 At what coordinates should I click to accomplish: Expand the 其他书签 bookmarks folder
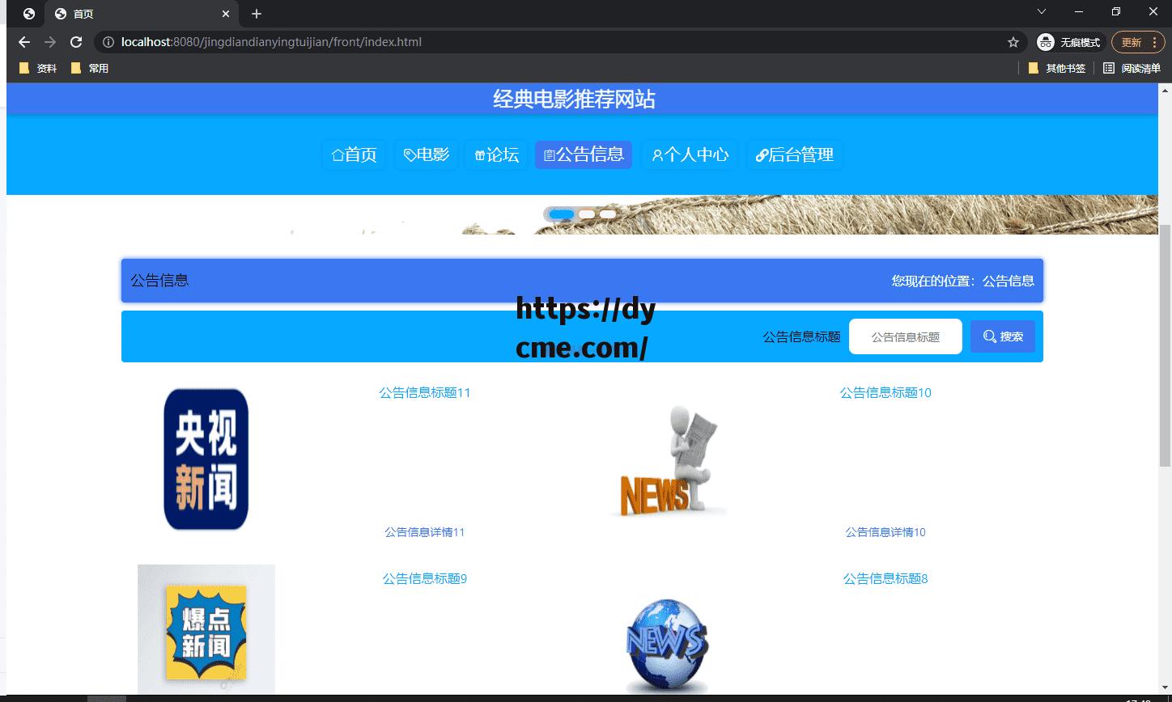[1055, 68]
